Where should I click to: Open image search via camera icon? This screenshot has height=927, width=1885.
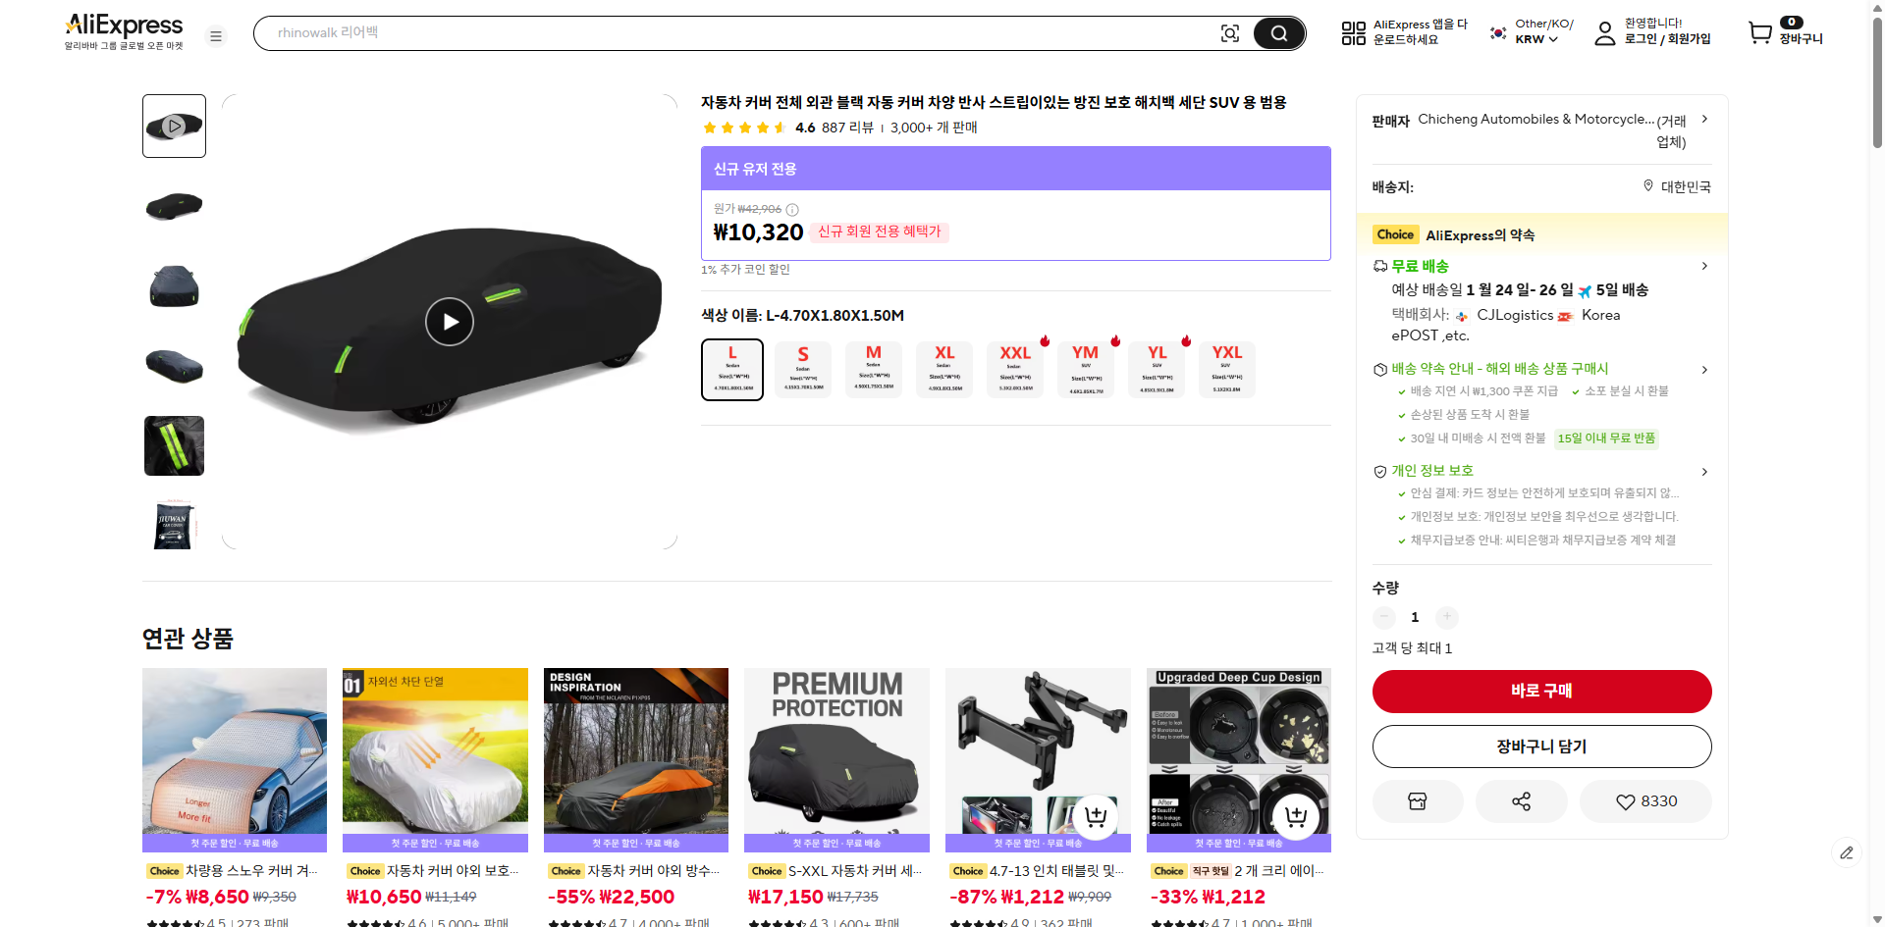pos(1230,32)
